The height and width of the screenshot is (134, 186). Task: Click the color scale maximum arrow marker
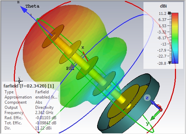[x=170, y=13]
